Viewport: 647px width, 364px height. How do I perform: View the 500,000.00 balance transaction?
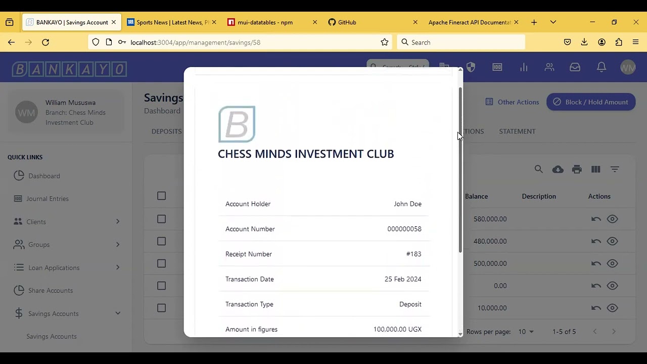click(x=612, y=263)
